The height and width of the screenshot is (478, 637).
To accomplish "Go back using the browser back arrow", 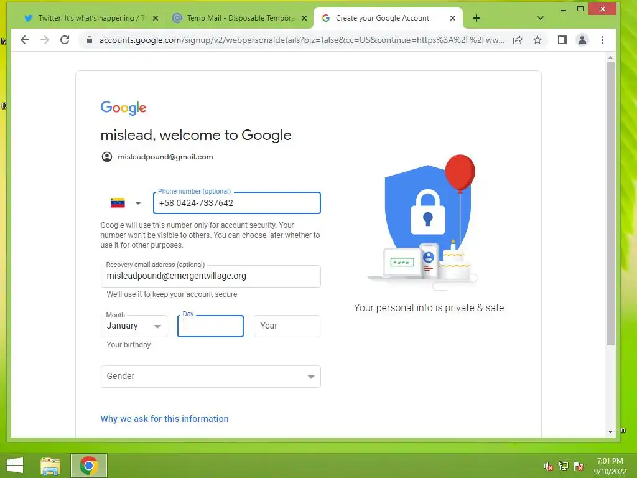I will pos(25,40).
